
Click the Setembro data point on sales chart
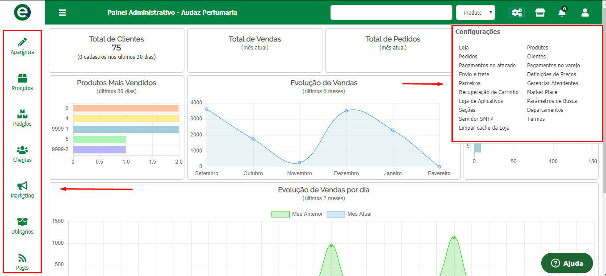click(x=206, y=109)
